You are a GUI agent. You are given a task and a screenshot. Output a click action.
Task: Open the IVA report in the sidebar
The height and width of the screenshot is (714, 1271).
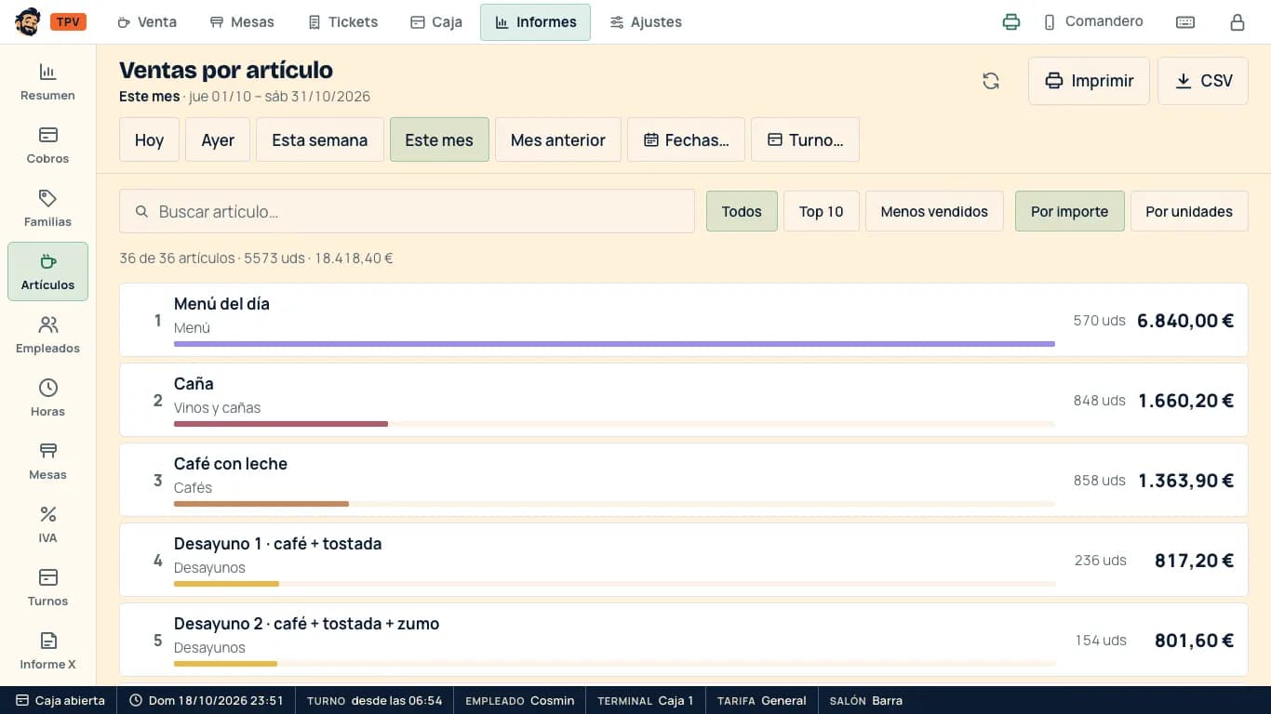tap(47, 524)
